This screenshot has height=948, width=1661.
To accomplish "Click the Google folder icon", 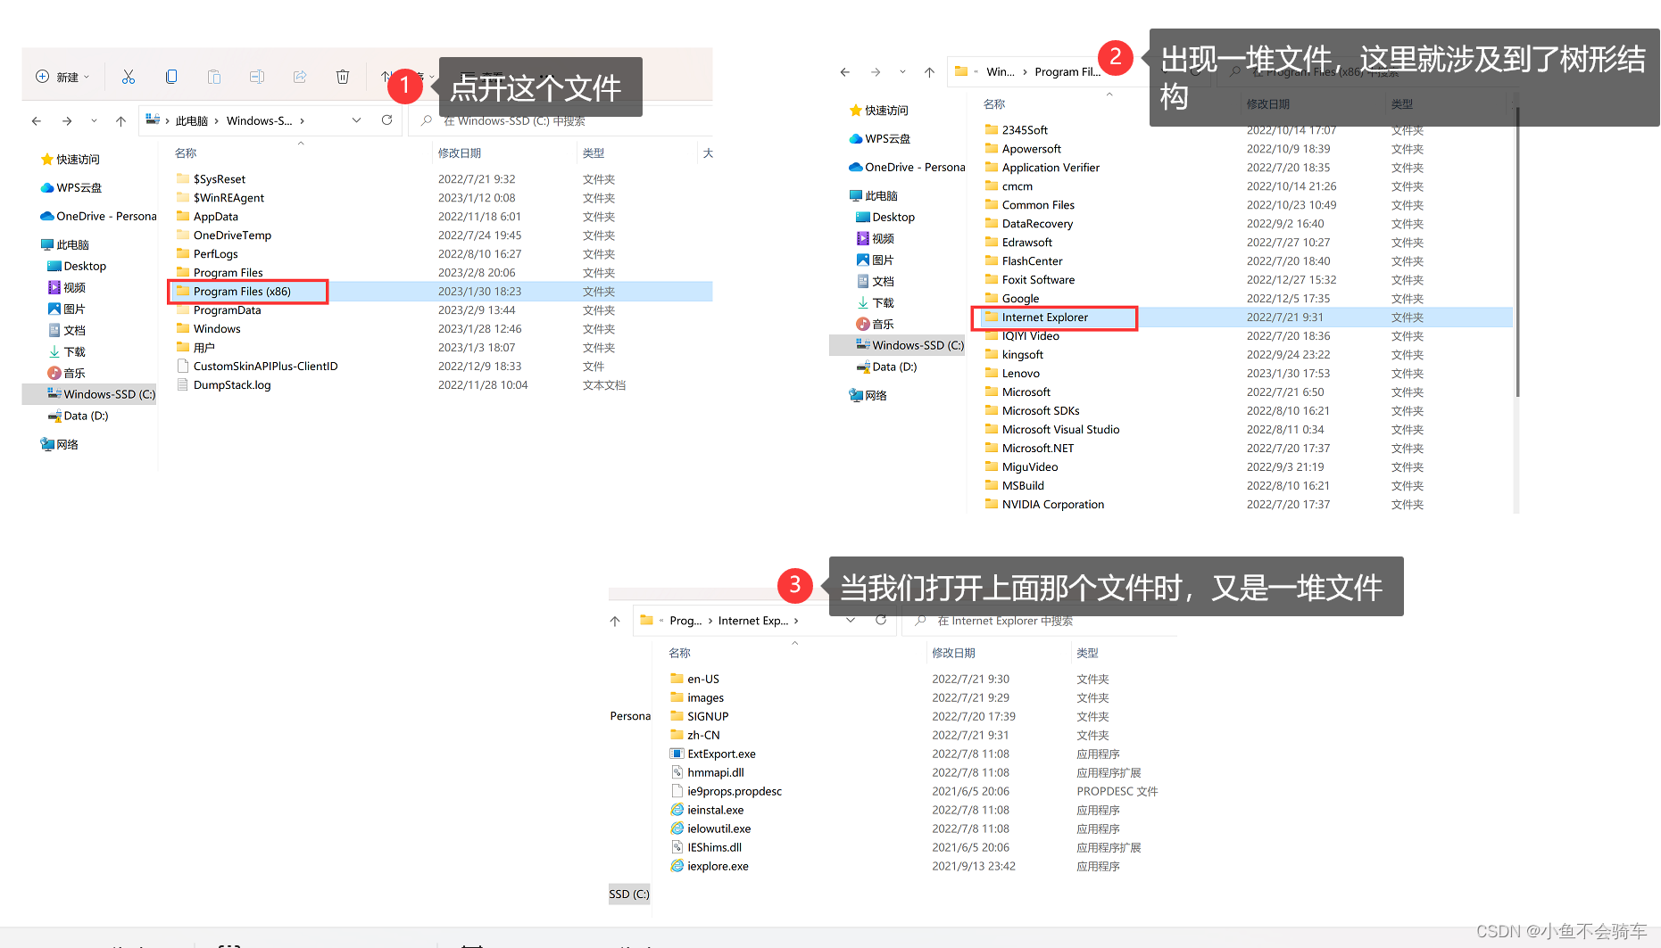I will [992, 298].
